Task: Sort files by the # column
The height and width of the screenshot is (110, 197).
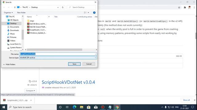Action: [x=49, y=17]
